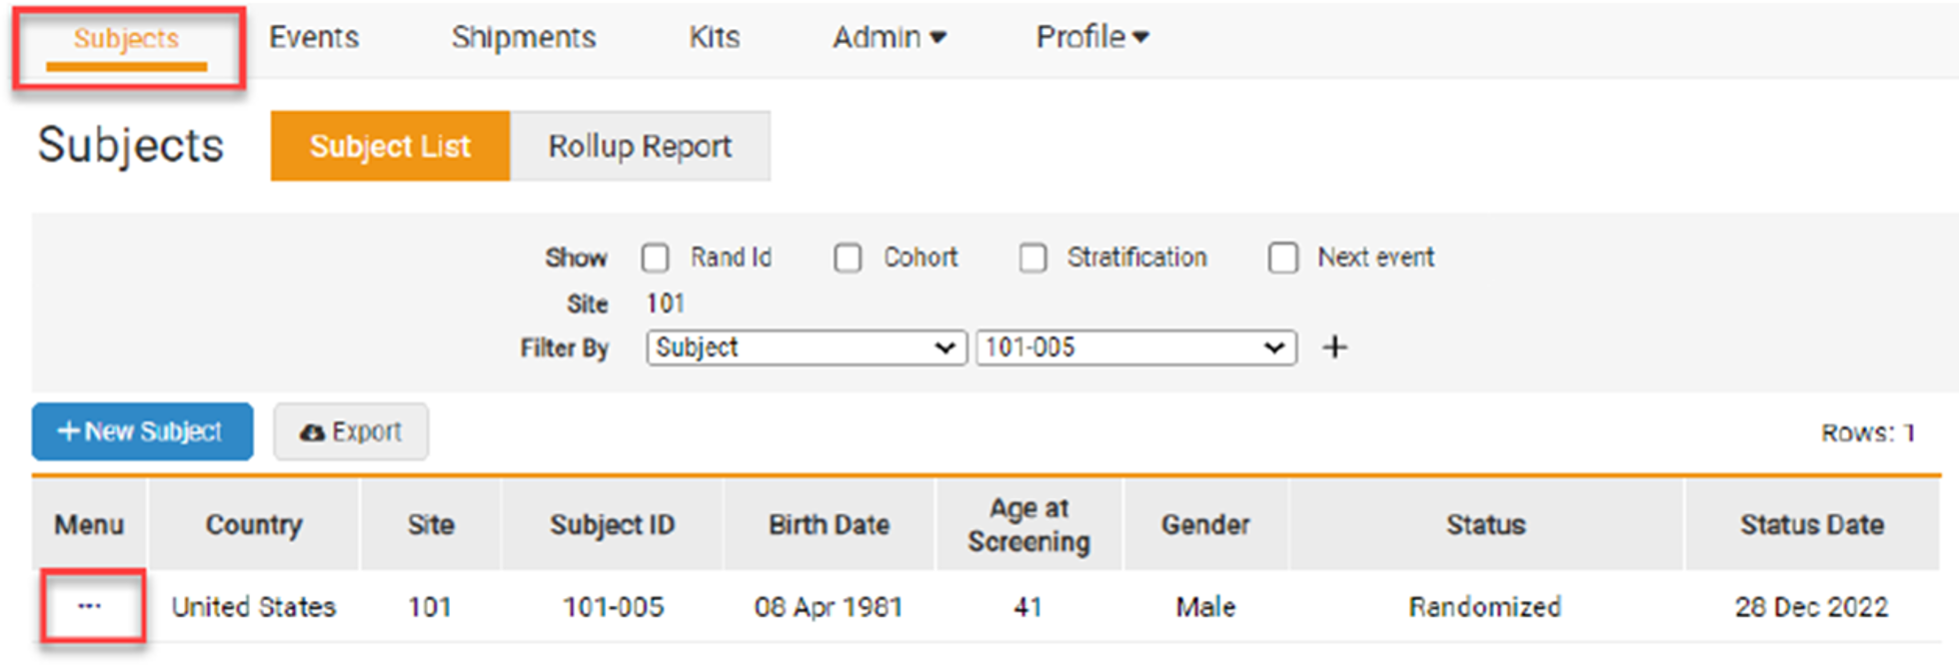Enable the Rand Id checkbox
1959x670 pixels.
point(656,258)
